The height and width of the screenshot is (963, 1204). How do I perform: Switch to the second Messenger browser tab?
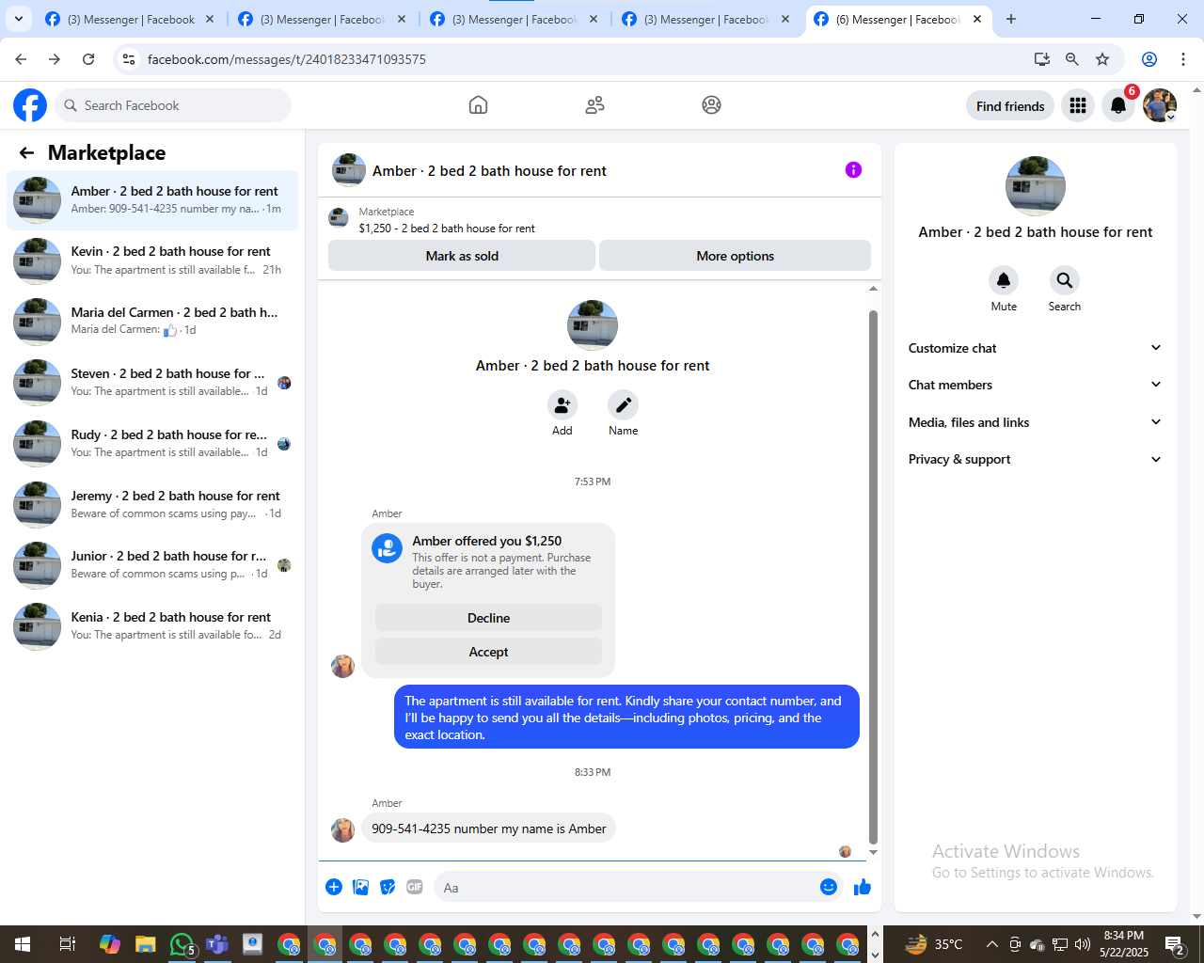[x=321, y=19]
